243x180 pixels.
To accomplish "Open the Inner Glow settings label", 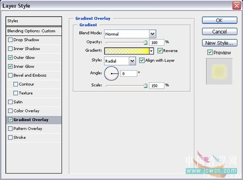I will (24, 66).
